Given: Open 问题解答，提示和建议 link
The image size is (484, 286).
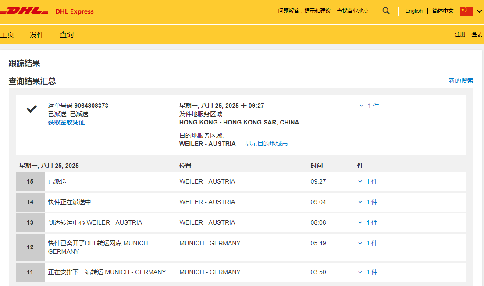Looking at the screenshot, I should coord(304,11).
